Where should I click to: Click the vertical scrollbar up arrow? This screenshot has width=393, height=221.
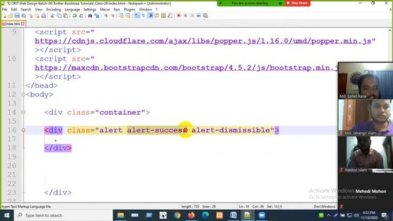point(390,30)
